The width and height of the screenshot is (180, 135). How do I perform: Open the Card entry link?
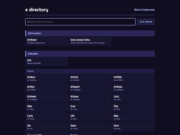(x=116, y=96)
